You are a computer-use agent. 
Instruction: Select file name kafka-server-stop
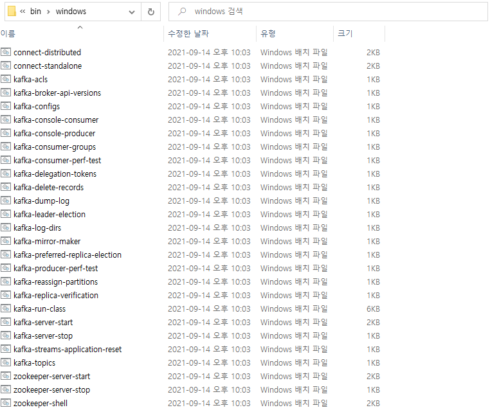[x=43, y=335]
